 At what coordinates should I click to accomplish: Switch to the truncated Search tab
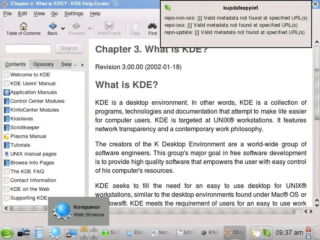(x=66, y=64)
